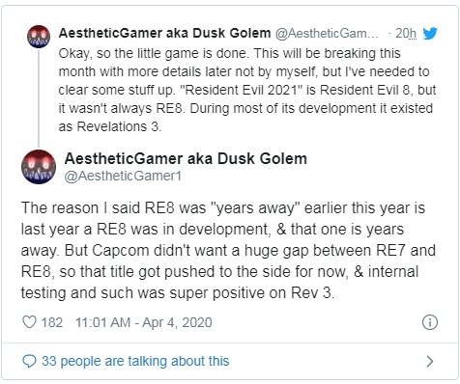460x384 pixels.
Task: Open '33 people are talking about this'
Action: 135,361
